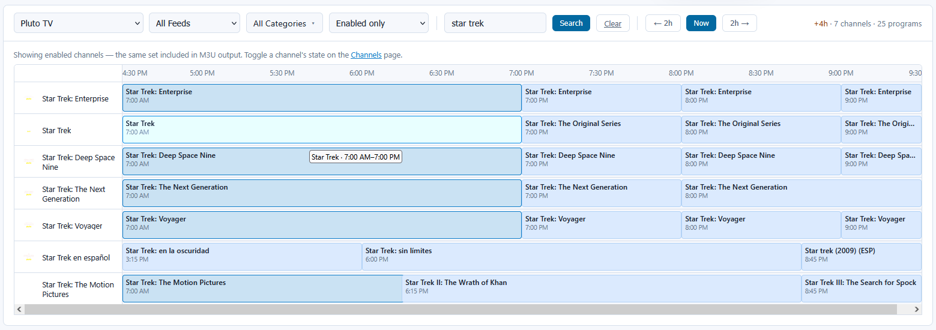936x330 pixels.
Task: Expand the All Categories selector
Action: click(x=285, y=23)
